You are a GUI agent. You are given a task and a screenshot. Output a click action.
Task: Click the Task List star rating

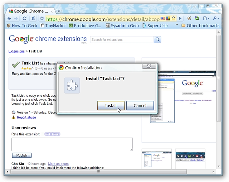(27, 68)
